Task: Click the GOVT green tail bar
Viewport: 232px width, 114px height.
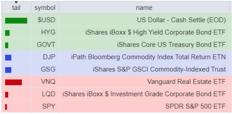Action: [x=7, y=45]
